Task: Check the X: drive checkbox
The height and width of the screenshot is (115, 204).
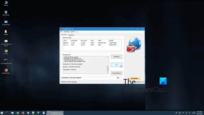Action: tap(64, 45)
